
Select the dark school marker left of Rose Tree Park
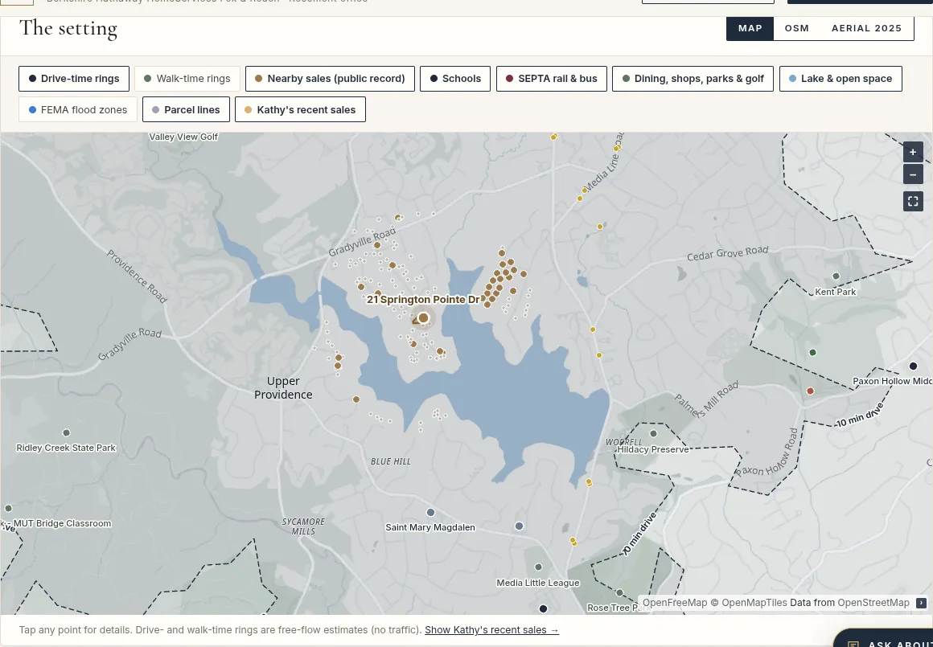[543, 608]
